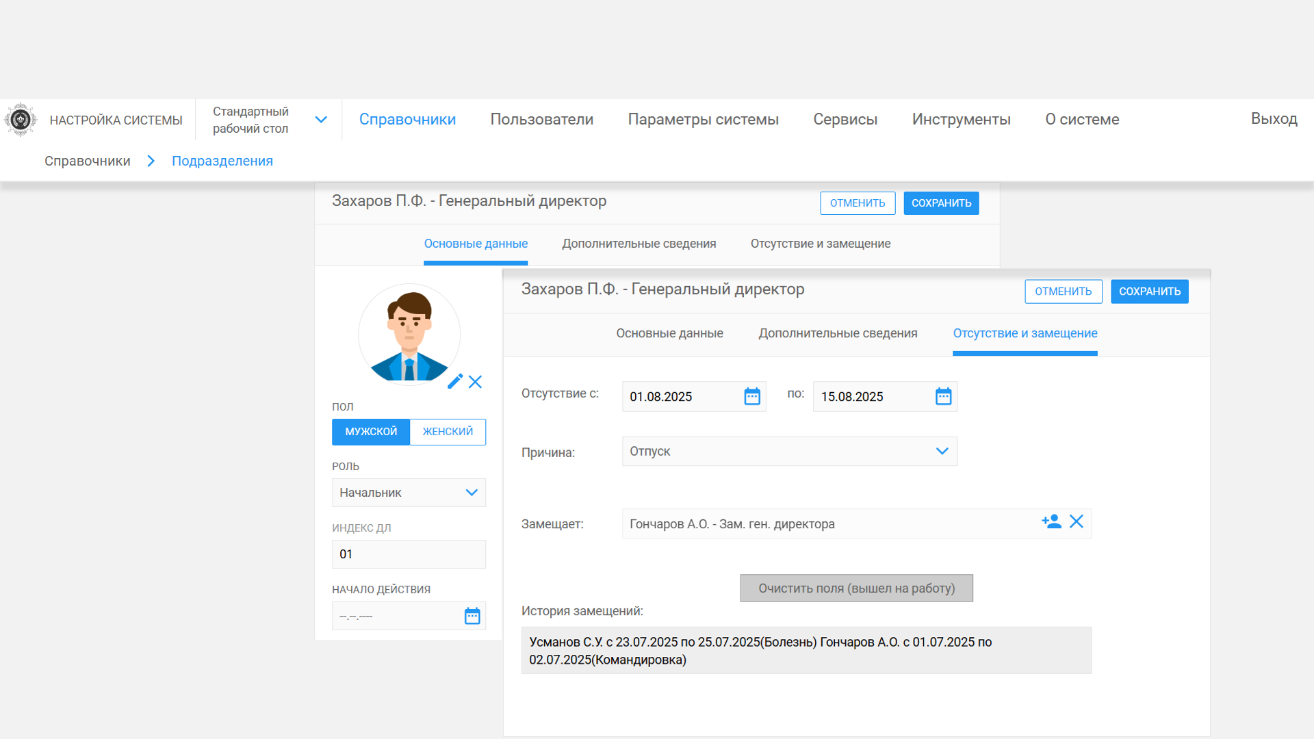Click СОХРАНИТЬ button in absence panel

pos(1149,291)
